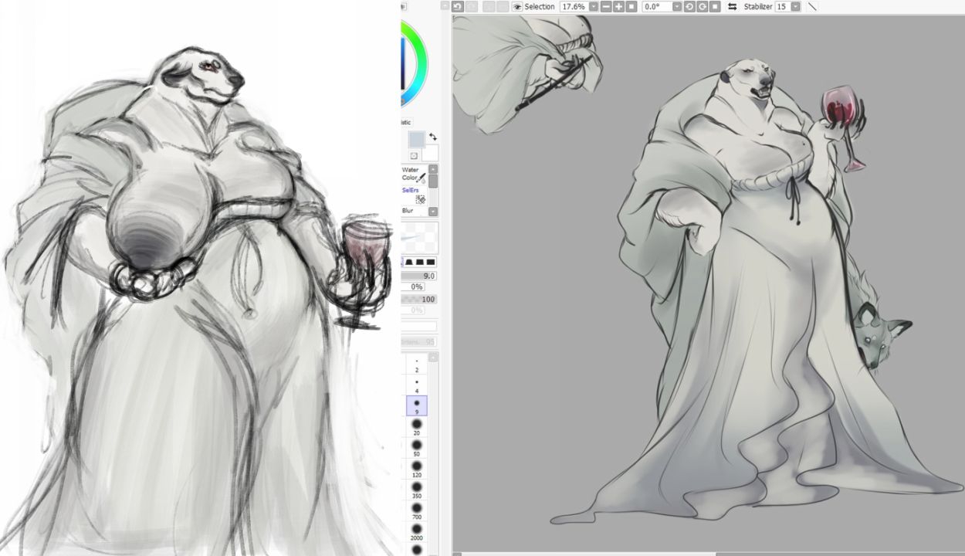Click the brush stroke preview thumbnail
965x556 pixels.
point(420,237)
